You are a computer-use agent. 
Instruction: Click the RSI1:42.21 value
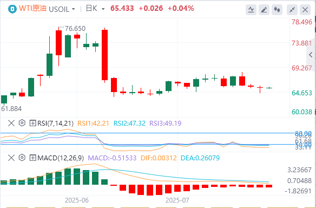(x=93, y=123)
